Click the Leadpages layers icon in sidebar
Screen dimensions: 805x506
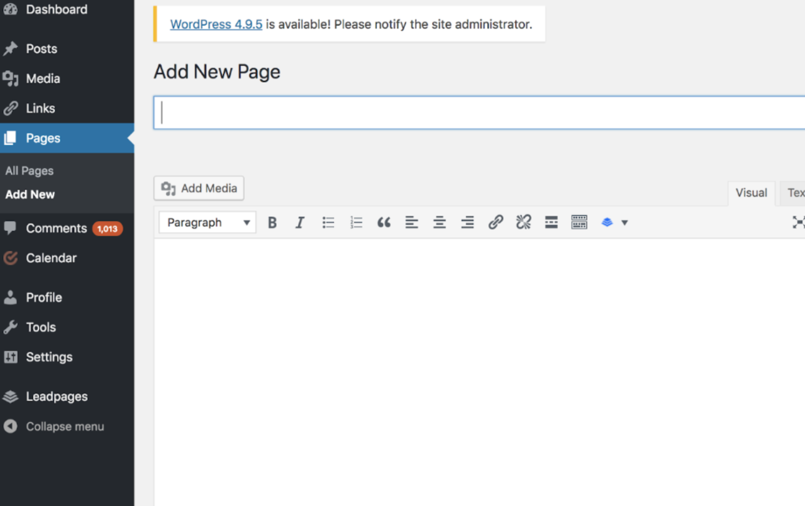tap(11, 397)
